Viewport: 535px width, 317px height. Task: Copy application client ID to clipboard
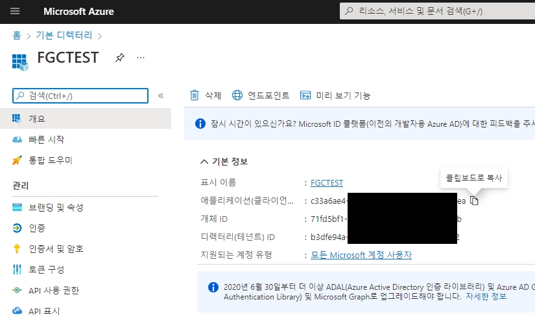474,201
